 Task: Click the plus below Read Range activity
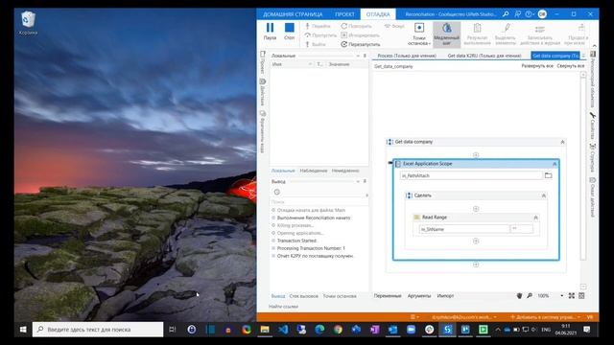(x=476, y=241)
